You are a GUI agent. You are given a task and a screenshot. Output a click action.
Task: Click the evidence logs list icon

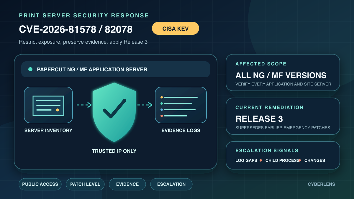pyautogui.click(x=181, y=105)
